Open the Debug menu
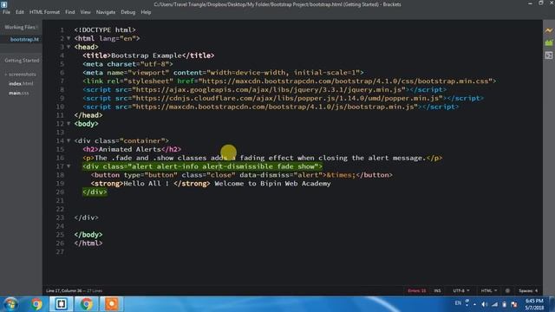This screenshot has height=312, width=555. (x=127, y=12)
